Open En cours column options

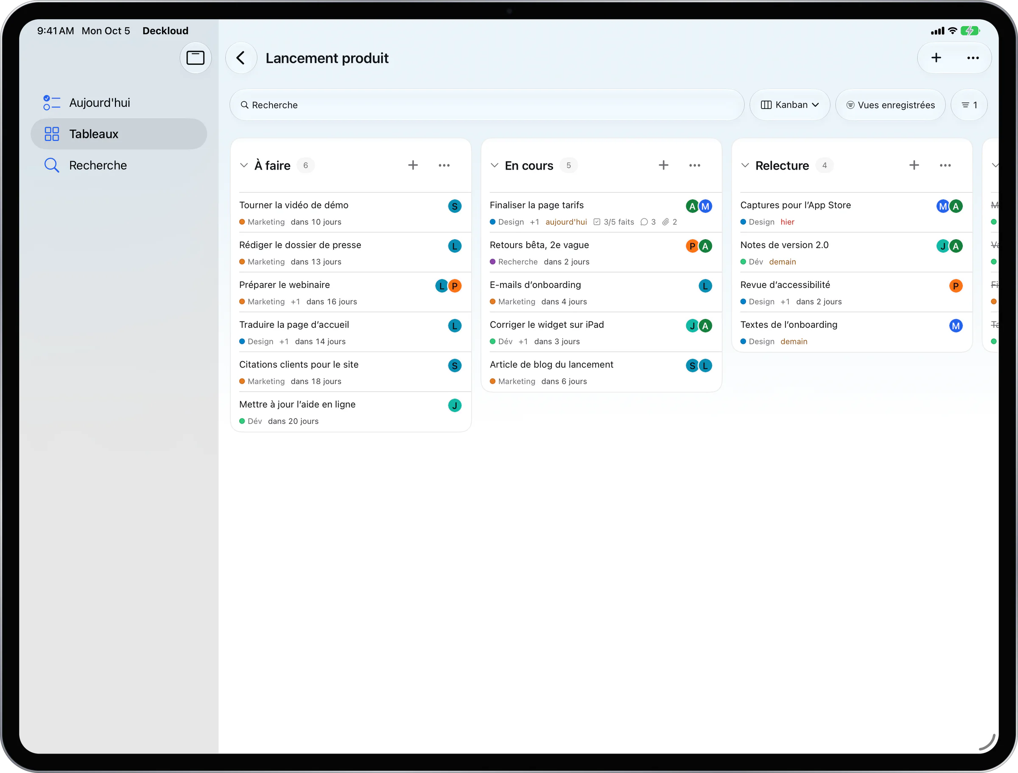point(694,165)
